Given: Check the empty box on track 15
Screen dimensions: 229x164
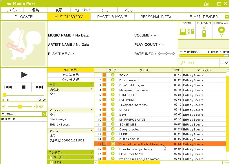Looking at the screenshot, I should [104, 144].
